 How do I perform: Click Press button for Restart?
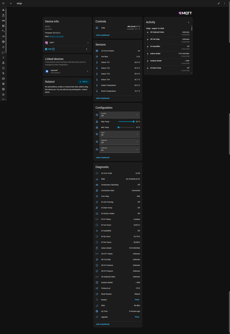coord(137,299)
